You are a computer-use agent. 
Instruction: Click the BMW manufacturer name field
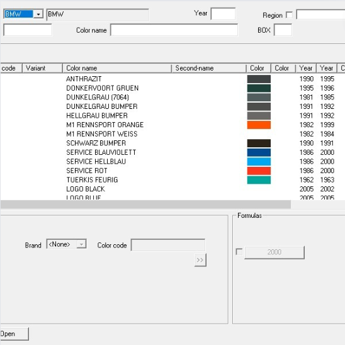(98, 14)
